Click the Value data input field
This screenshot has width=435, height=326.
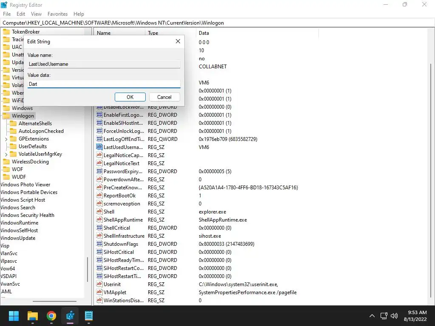[104, 84]
